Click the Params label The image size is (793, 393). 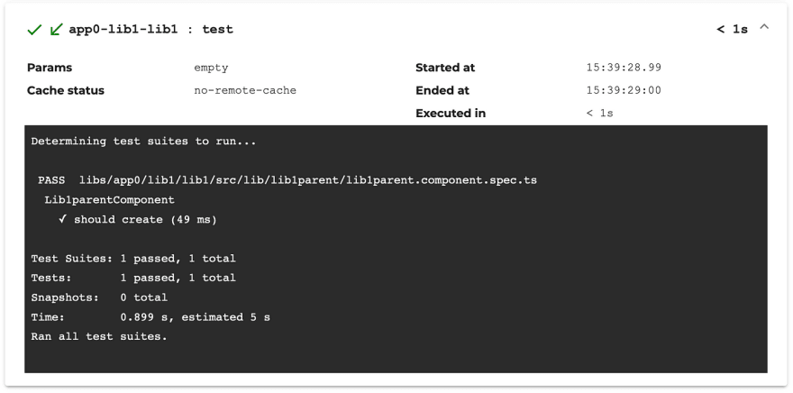tap(50, 68)
